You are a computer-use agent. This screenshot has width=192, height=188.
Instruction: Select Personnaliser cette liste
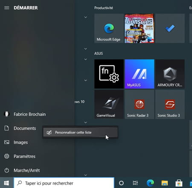(80, 132)
